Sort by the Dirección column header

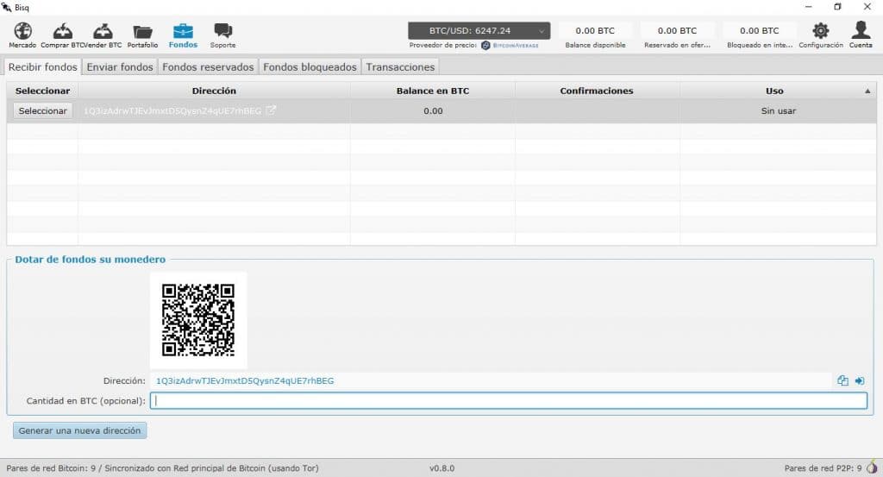(x=214, y=91)
